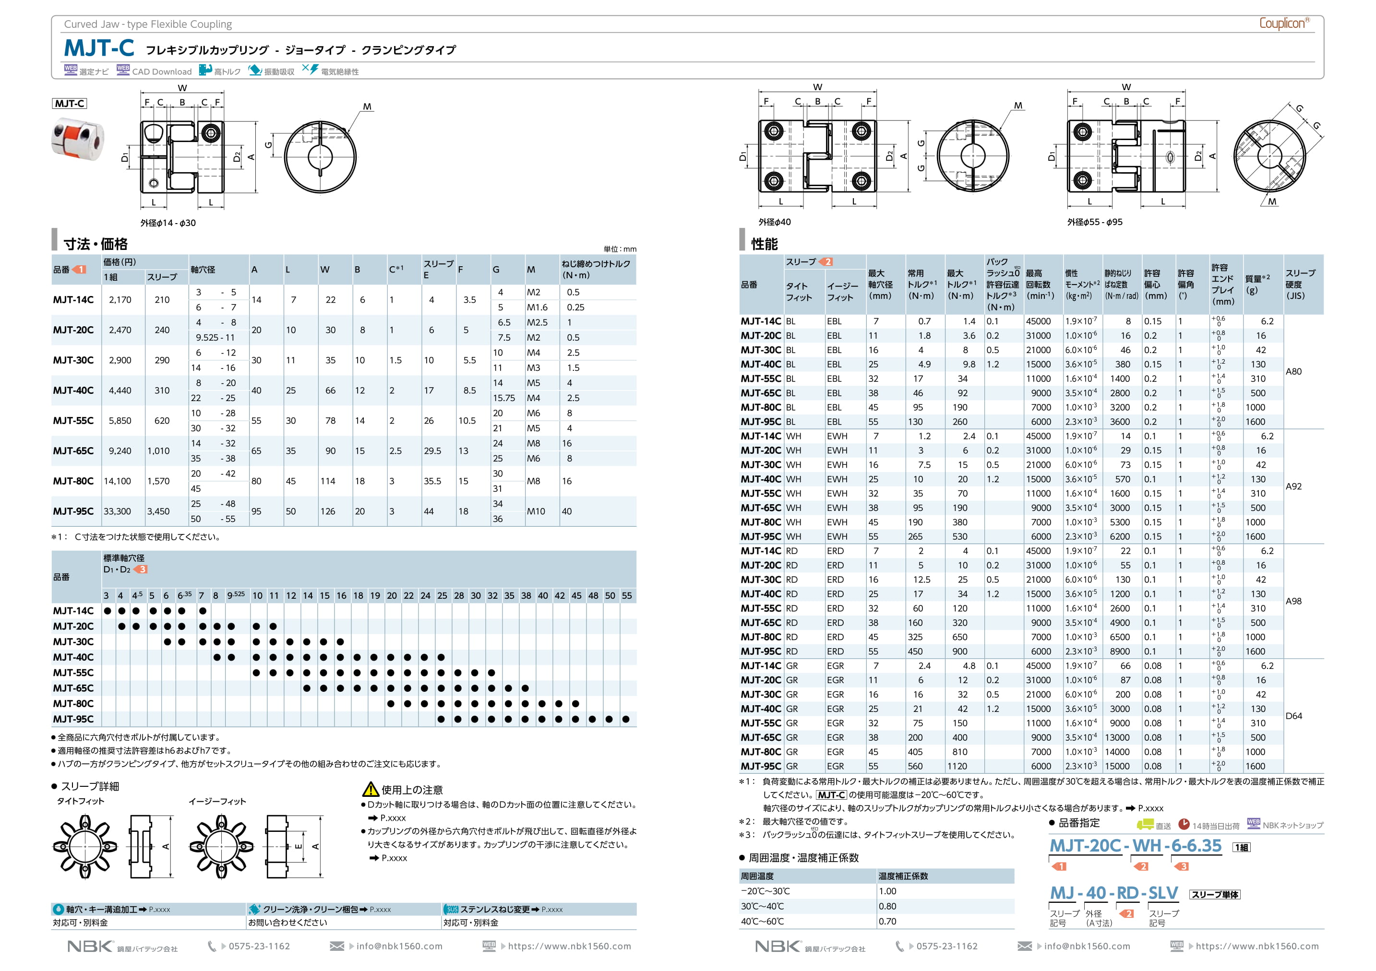
Task: Click the NBKネットショップ WEB icon
Action: [x=1253, y=824]
